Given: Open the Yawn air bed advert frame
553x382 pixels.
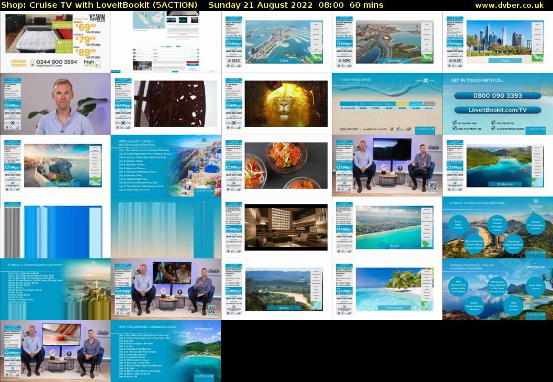Looking at the screenshot, I should (x=55, y=42).
